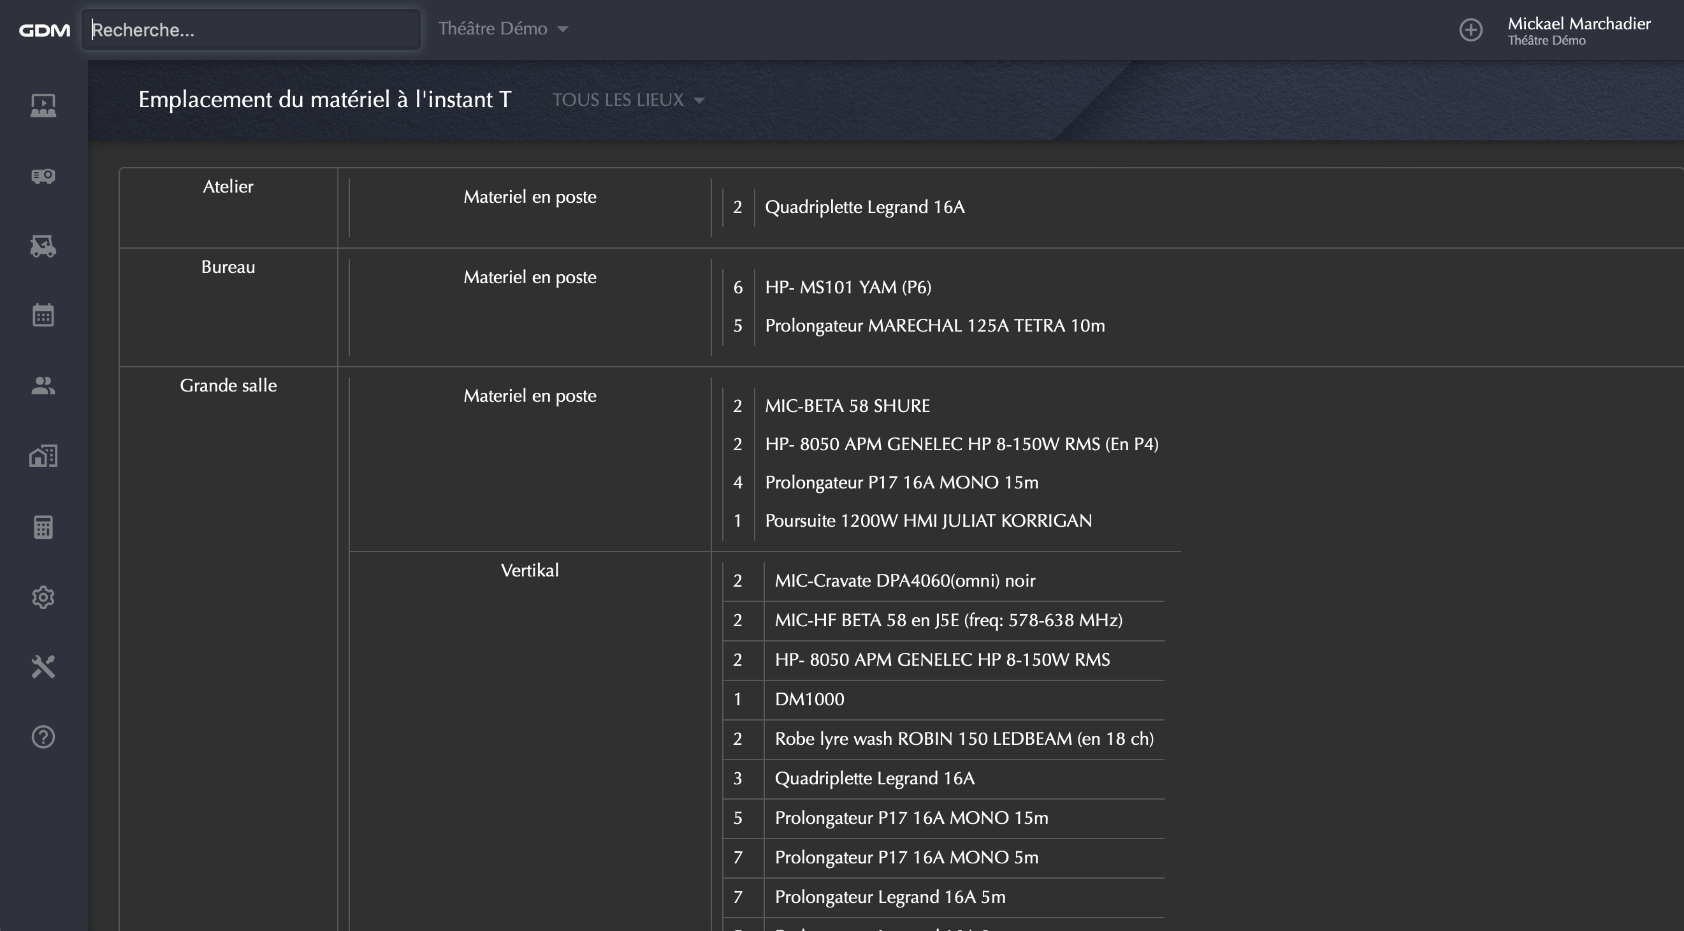Viewport: 1684px width, 931px height.
Task: Select Quadriplette Legrand 16A in Vertikal
Action: click(x=875, y=779)
